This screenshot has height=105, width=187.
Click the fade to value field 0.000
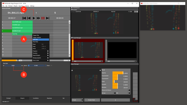click(36, 66)
